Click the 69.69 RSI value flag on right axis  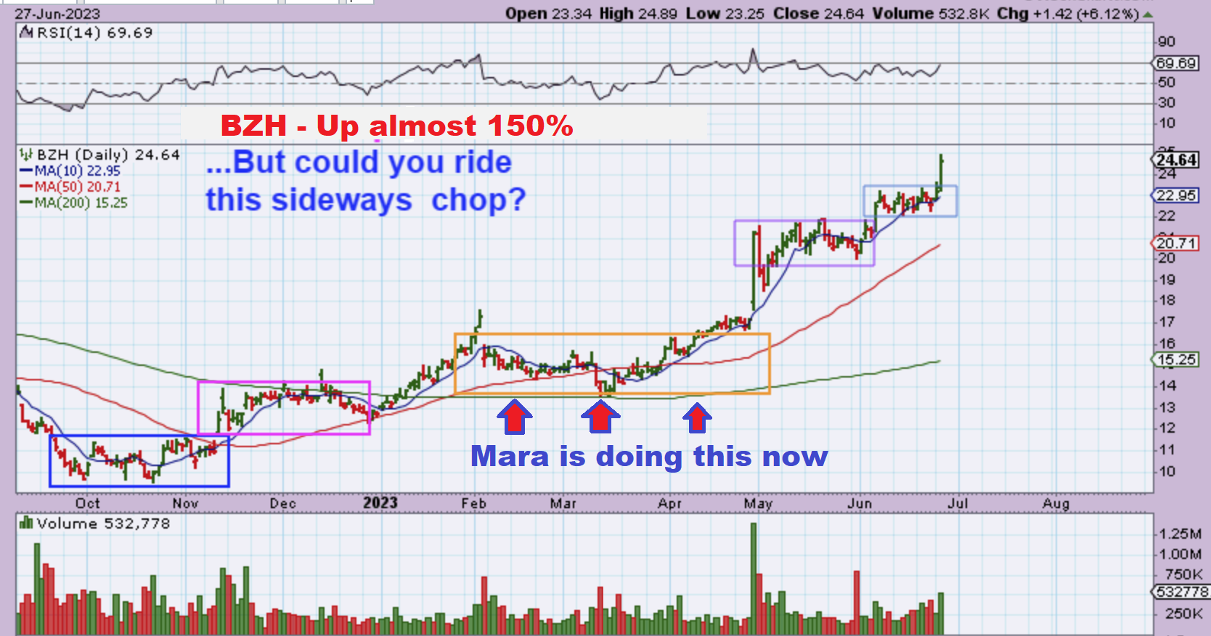coord(1175,63)
